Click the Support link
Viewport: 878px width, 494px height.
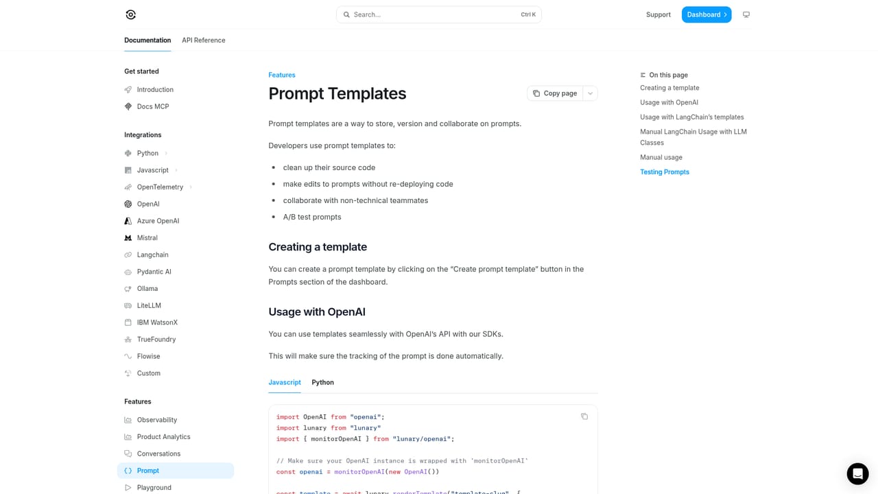[x=658, y=14]
